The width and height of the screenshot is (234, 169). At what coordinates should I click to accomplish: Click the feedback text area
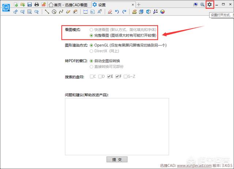(x=117, y=127)
